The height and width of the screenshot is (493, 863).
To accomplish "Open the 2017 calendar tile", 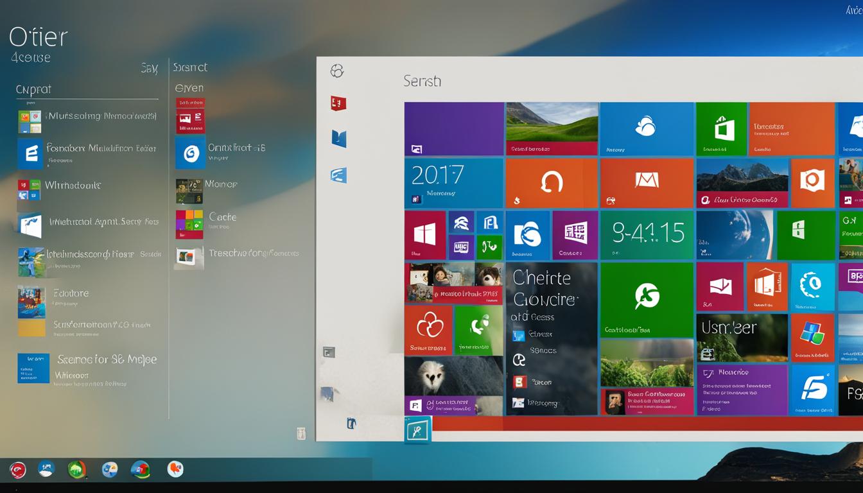I will (x=454, y=183).
